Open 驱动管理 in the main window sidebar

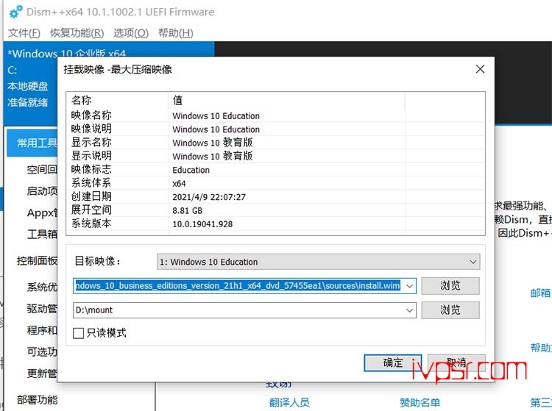[42, 309]
